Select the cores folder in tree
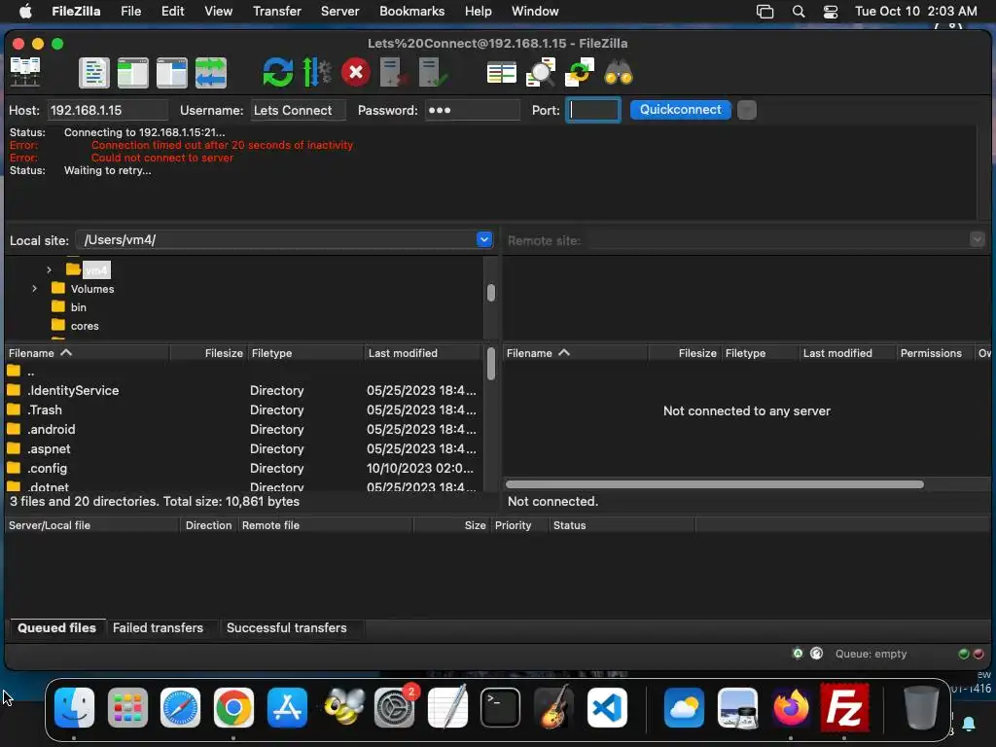Screen dimensions: 996x747 coord(85,326)
